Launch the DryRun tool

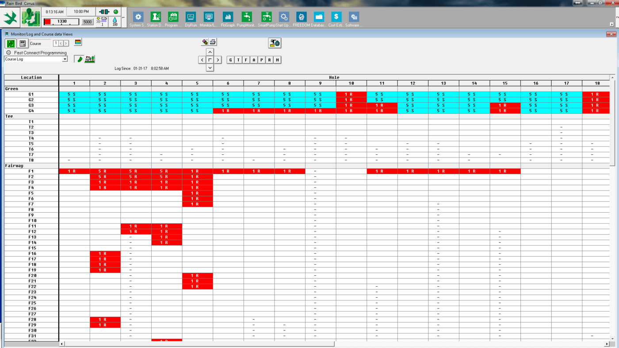click(191, 18)
